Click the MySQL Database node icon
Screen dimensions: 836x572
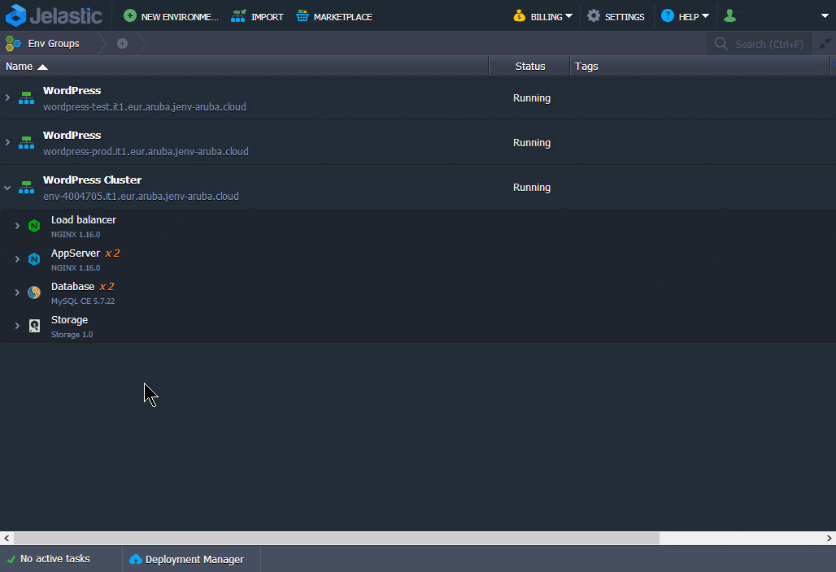pyautogui.click(x=34, y=292)
